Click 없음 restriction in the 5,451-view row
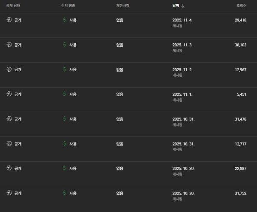 coord(120,94)
